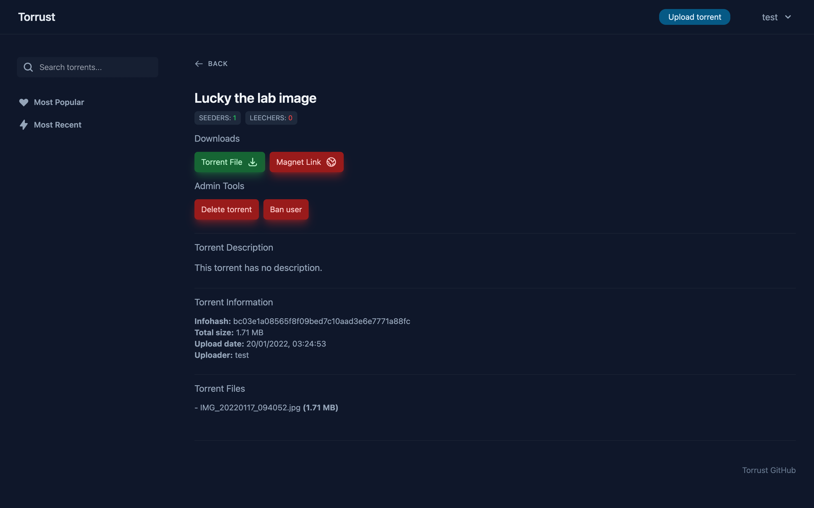Click the delete torrent red icon
The width and height of the screenshot is (814, 508).
(x=226, y=209)
